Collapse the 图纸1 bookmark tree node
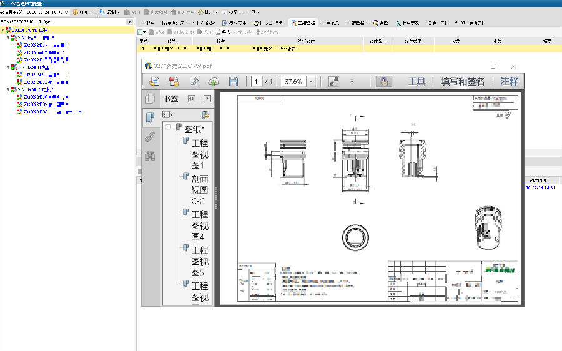 [169, 128]
